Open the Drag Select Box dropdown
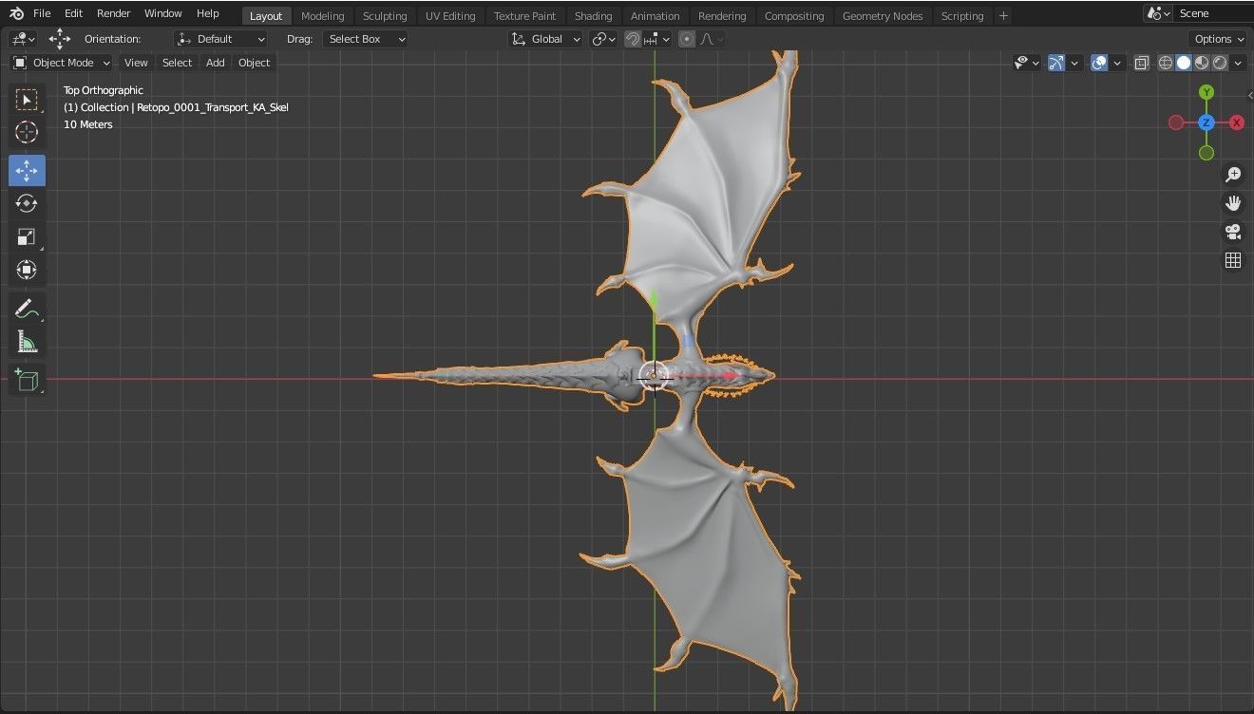This screenshot has height=714, width=1254. pos(365,39)
